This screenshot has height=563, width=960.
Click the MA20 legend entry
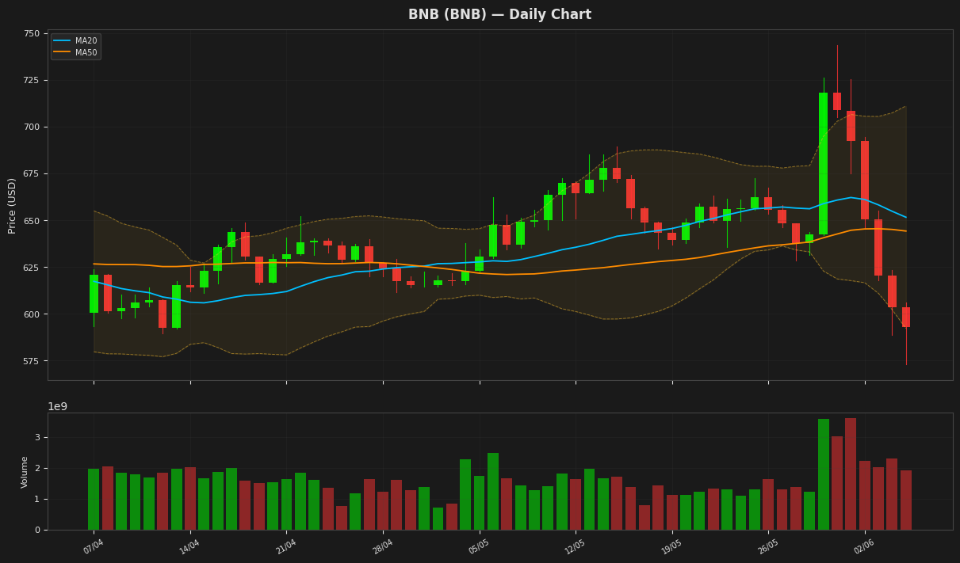coord(75,41)
